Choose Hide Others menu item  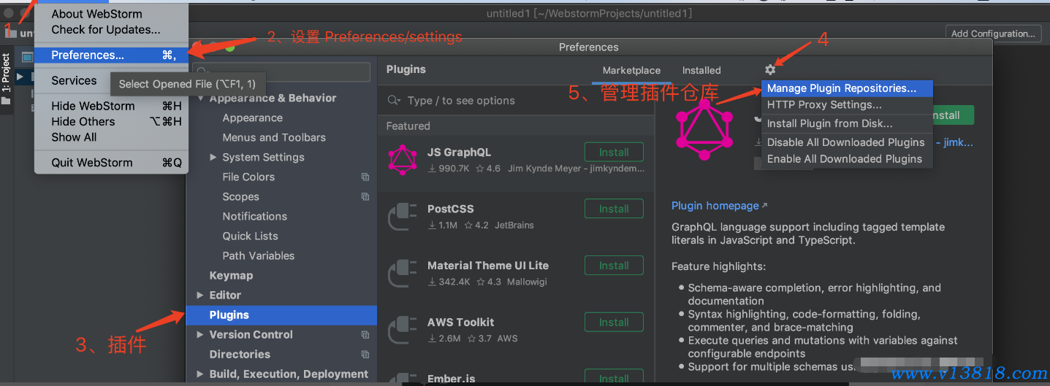[x=111, y=122]
